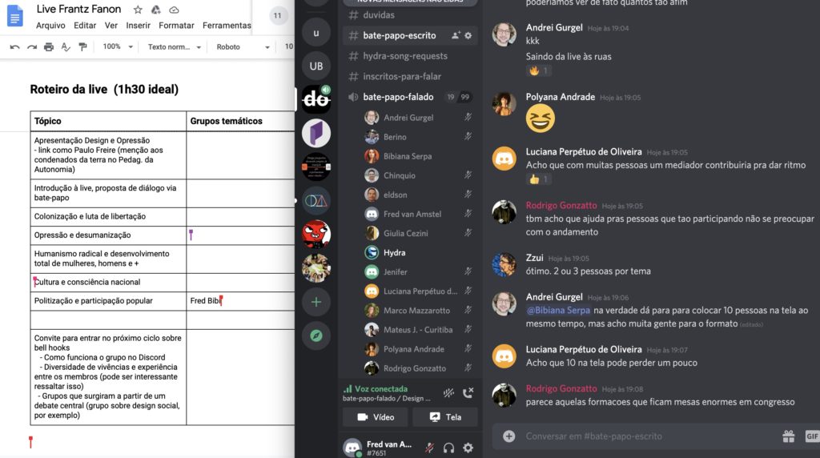This screenshot has width=820, height=458.
Task: Click the Conversar em #bate-papo-escrito input
Action: pyautogui.click(x=649, y=436)
